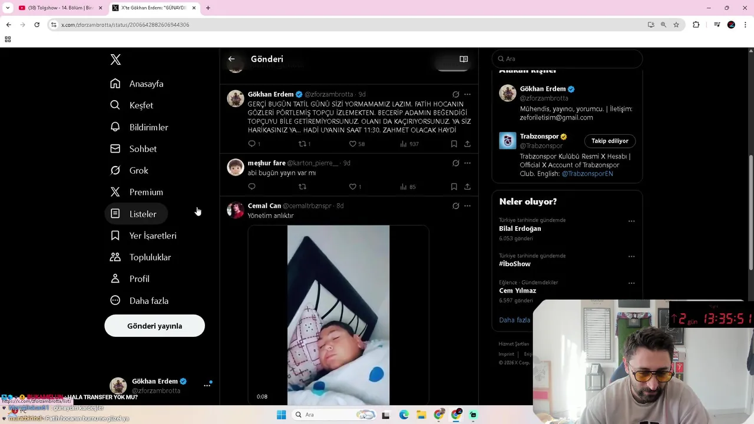Reload the page in browser toolbar
754x424 pixels.
pyautogui.click(x=37, y=25)
